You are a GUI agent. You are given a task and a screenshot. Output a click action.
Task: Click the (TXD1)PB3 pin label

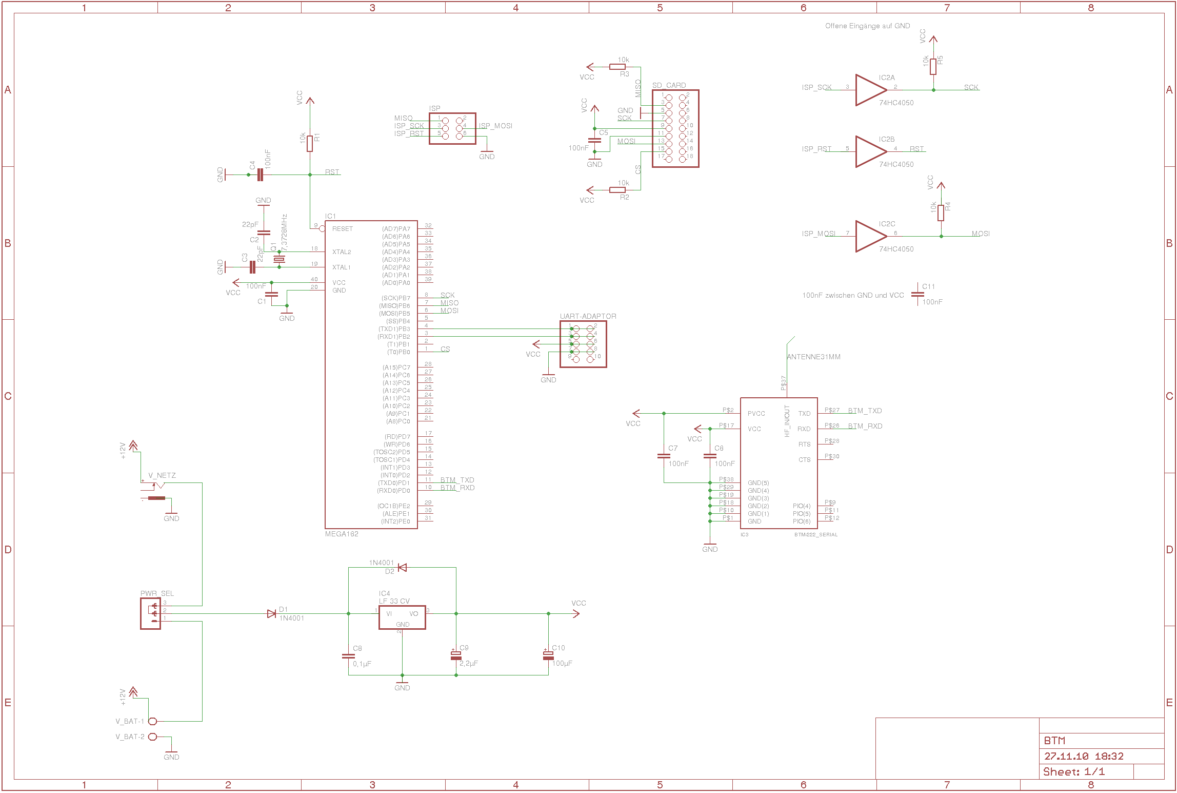click(x=394, y=329)
